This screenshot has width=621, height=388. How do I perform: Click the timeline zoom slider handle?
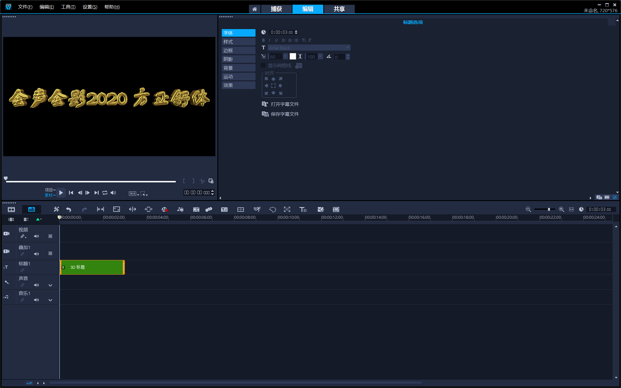(549, 209)
